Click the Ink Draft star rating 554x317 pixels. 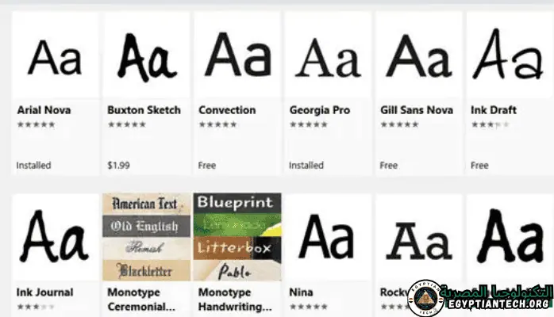[x=490, y=124]
